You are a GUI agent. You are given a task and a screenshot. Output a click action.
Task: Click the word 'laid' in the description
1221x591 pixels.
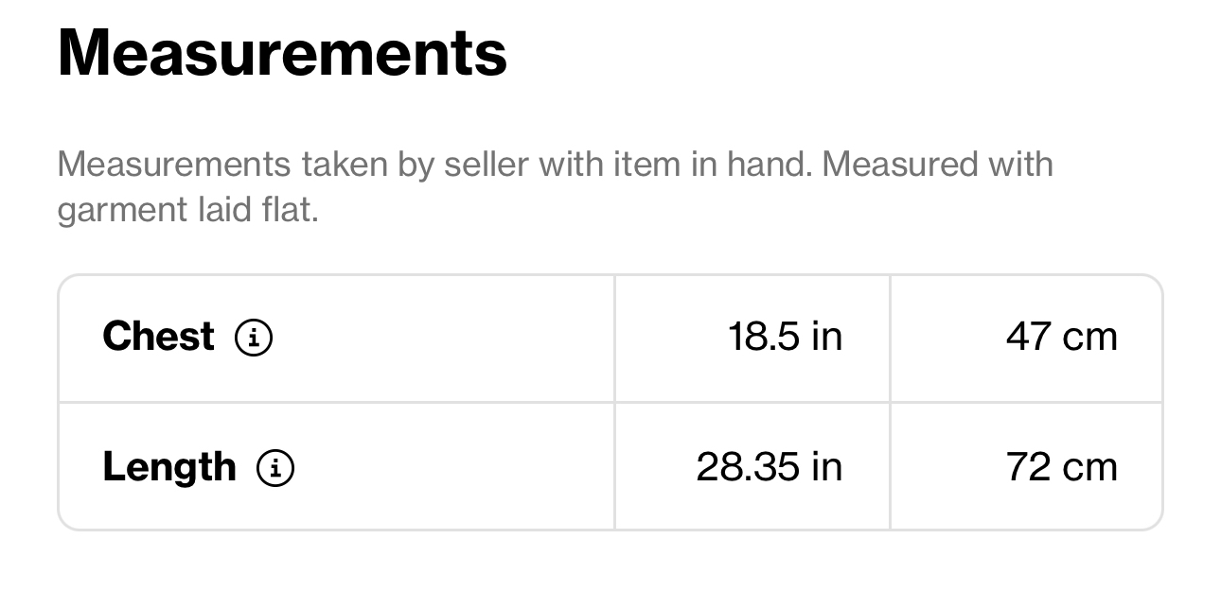222,209
